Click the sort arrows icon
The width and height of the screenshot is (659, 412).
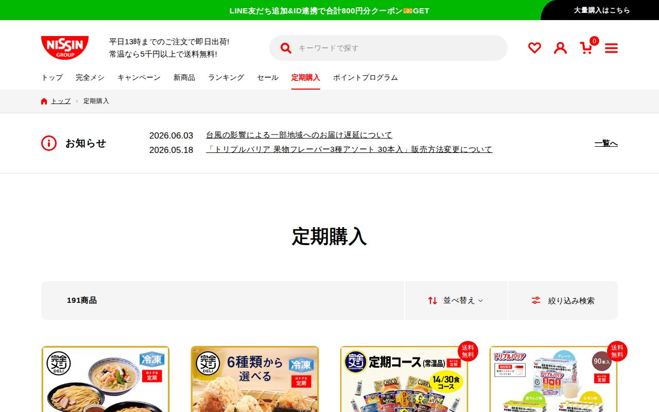tap(432, 300)
